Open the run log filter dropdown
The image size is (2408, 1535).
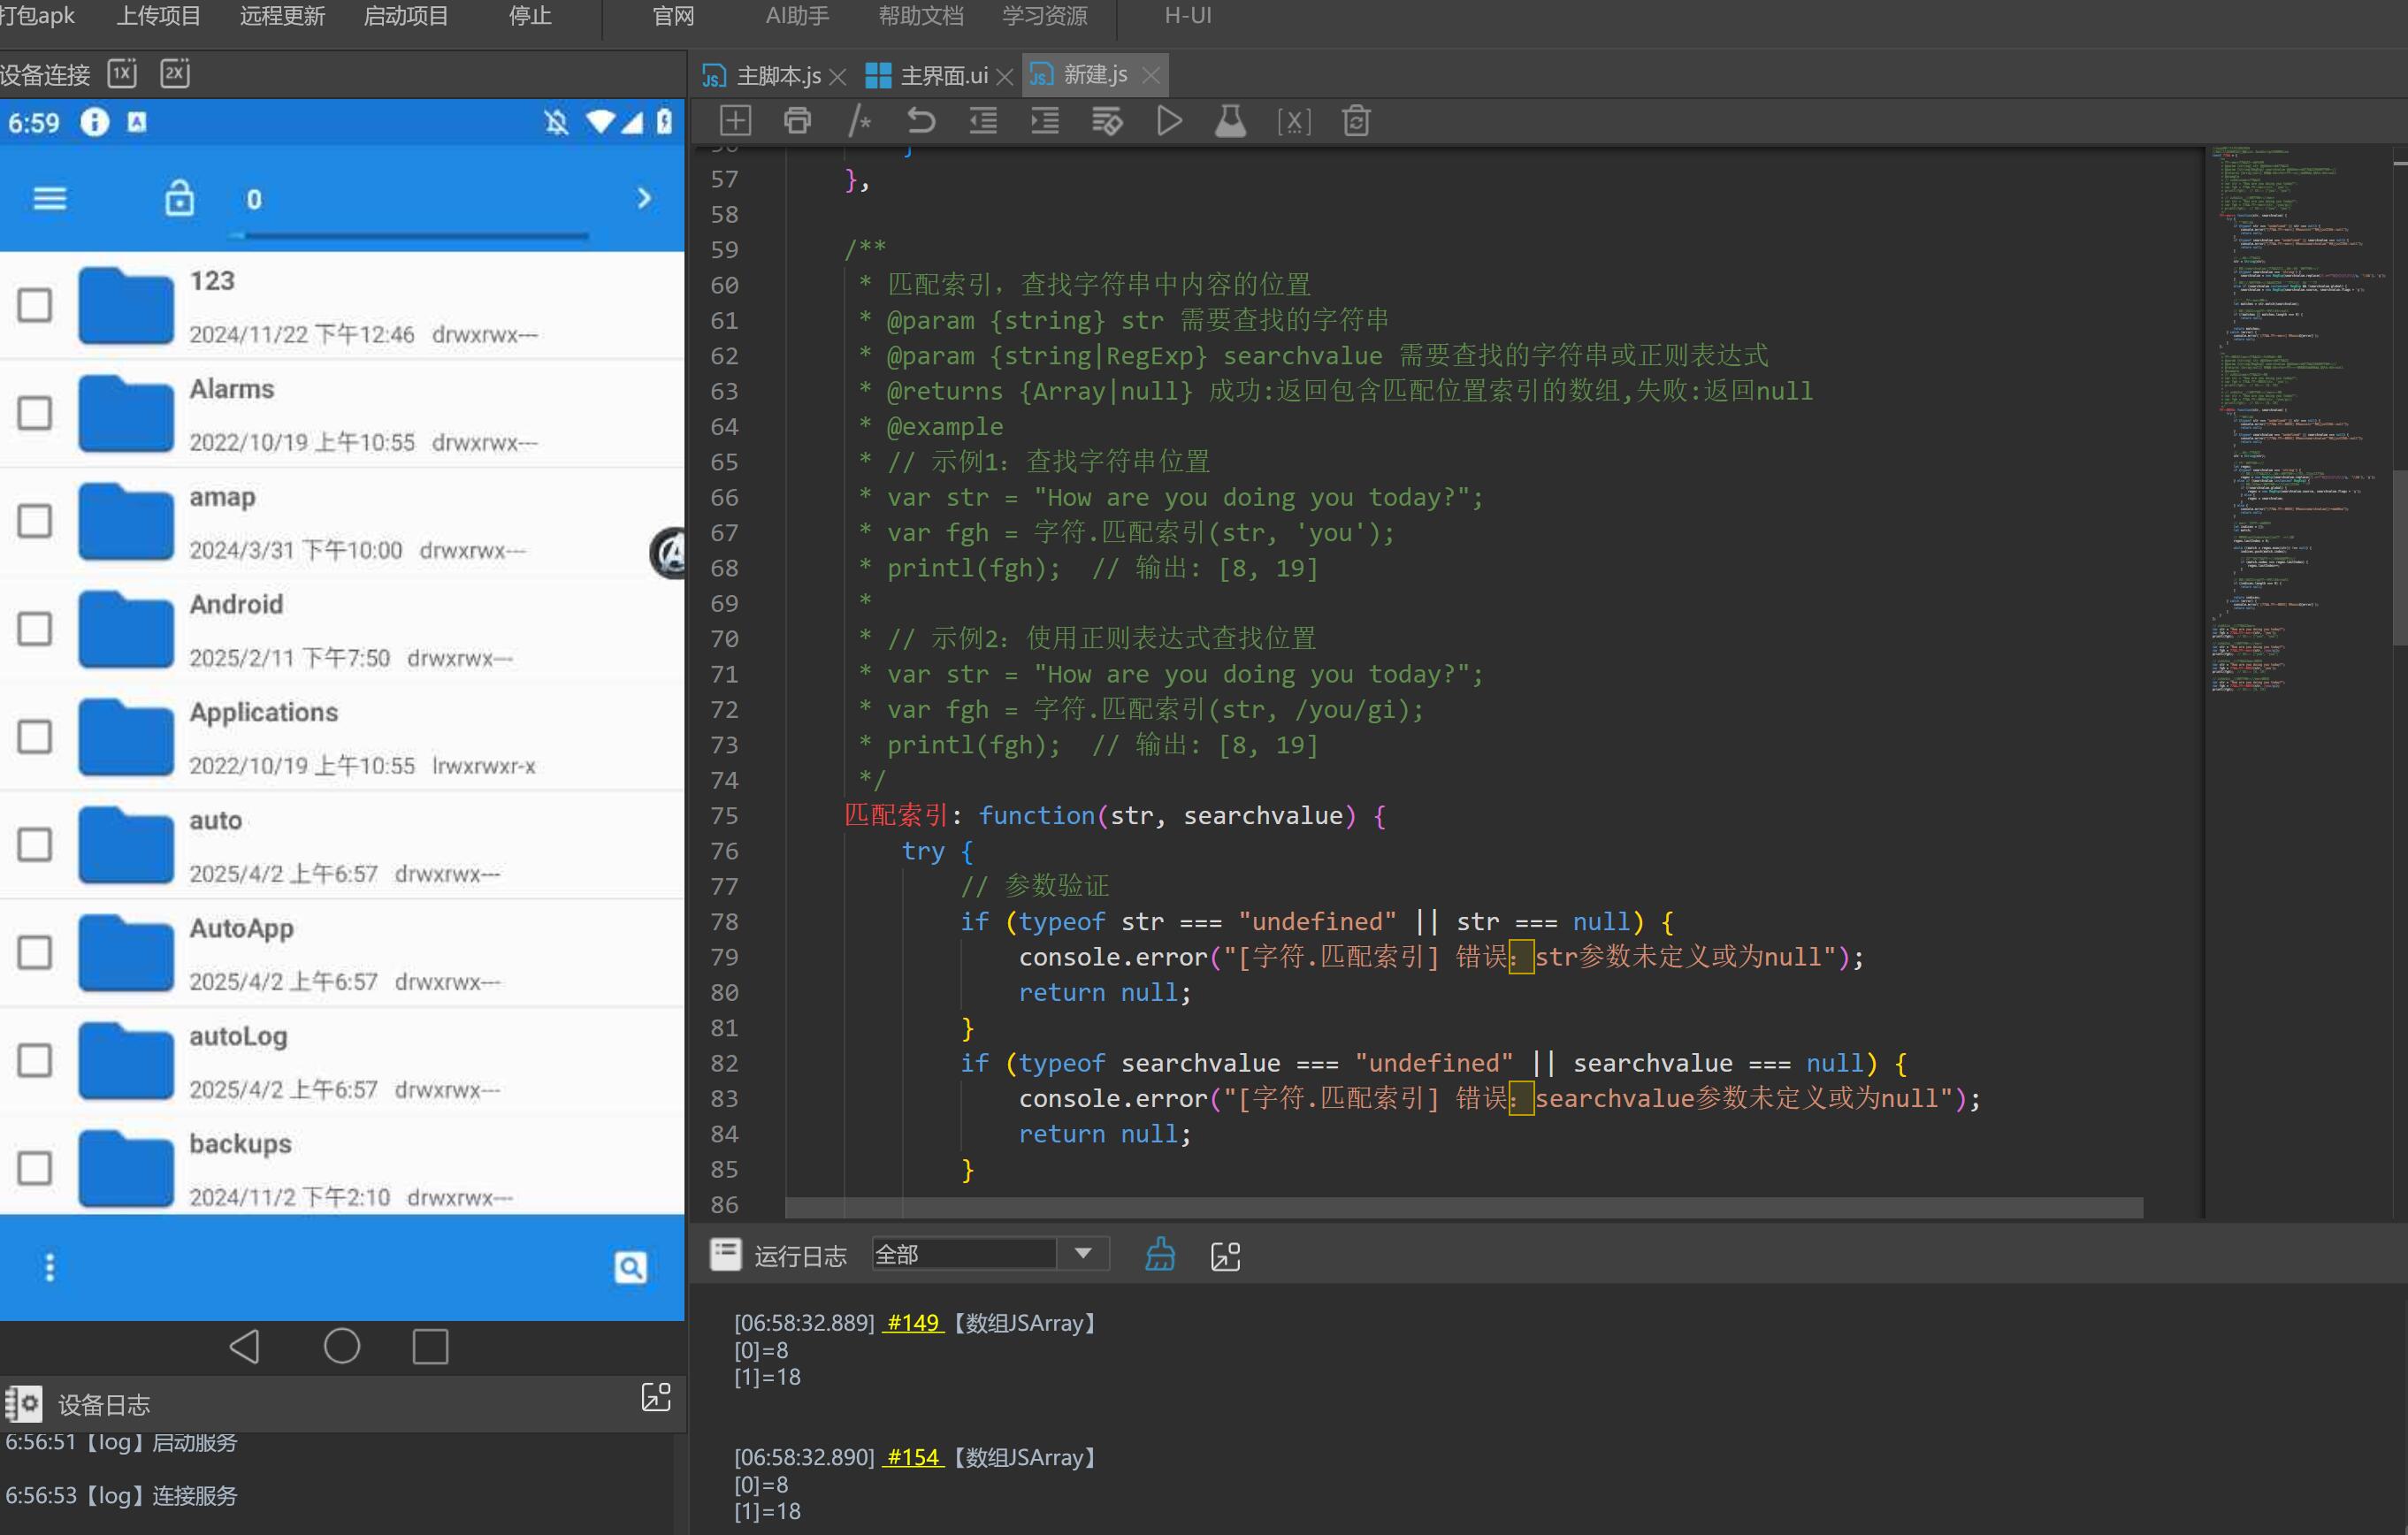1083,1253
